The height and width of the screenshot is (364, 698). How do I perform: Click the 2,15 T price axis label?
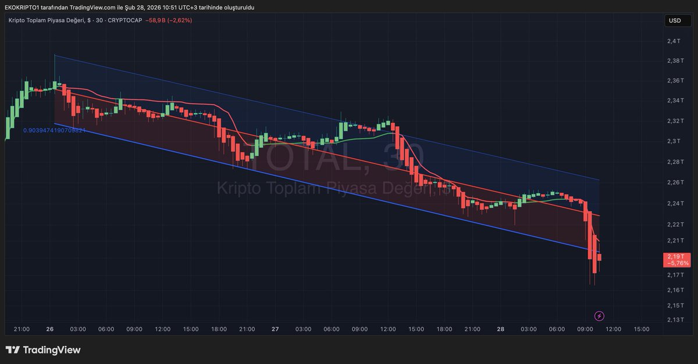tap(675, 305)
